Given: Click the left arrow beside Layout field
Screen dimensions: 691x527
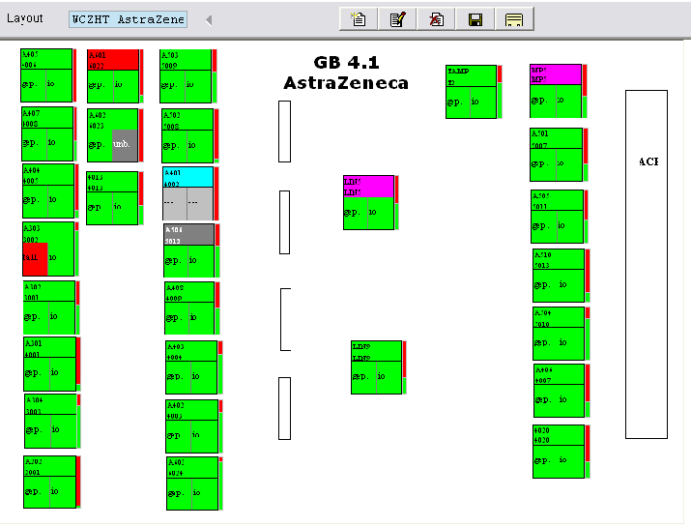Looking at the screenshot, I should tap(209, 20).
